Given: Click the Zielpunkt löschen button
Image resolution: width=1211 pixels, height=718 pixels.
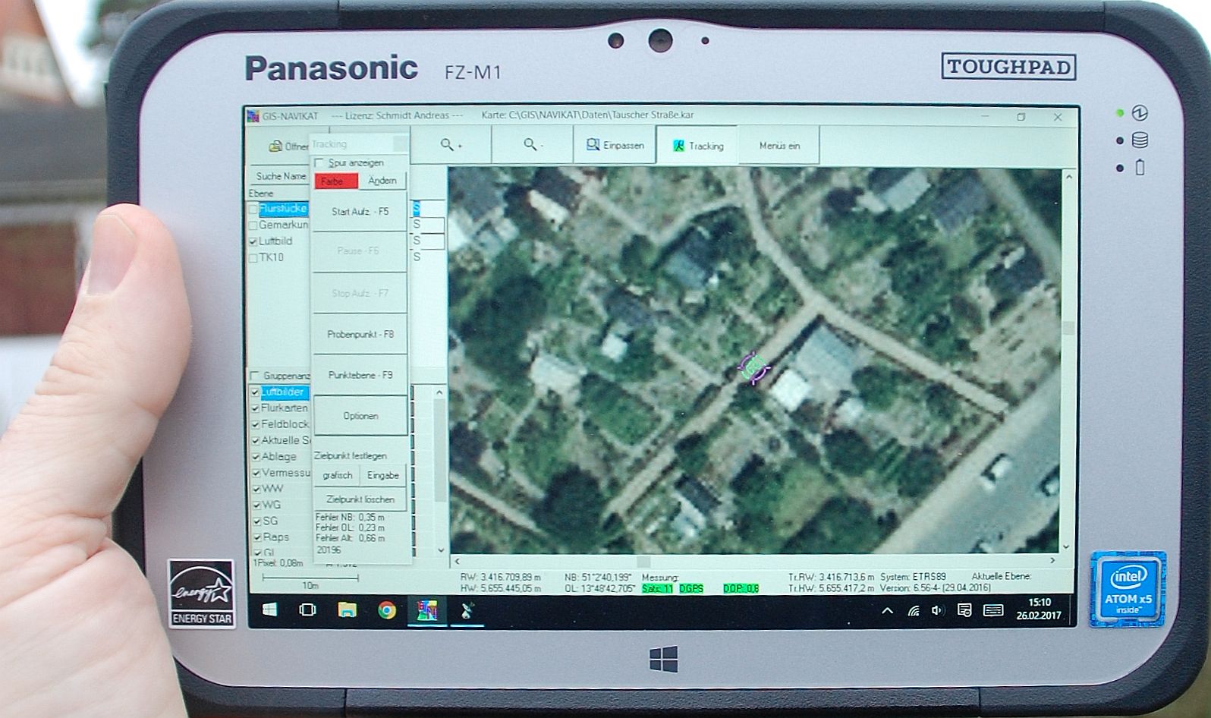Looking at the screenshot, I should 360,499.
